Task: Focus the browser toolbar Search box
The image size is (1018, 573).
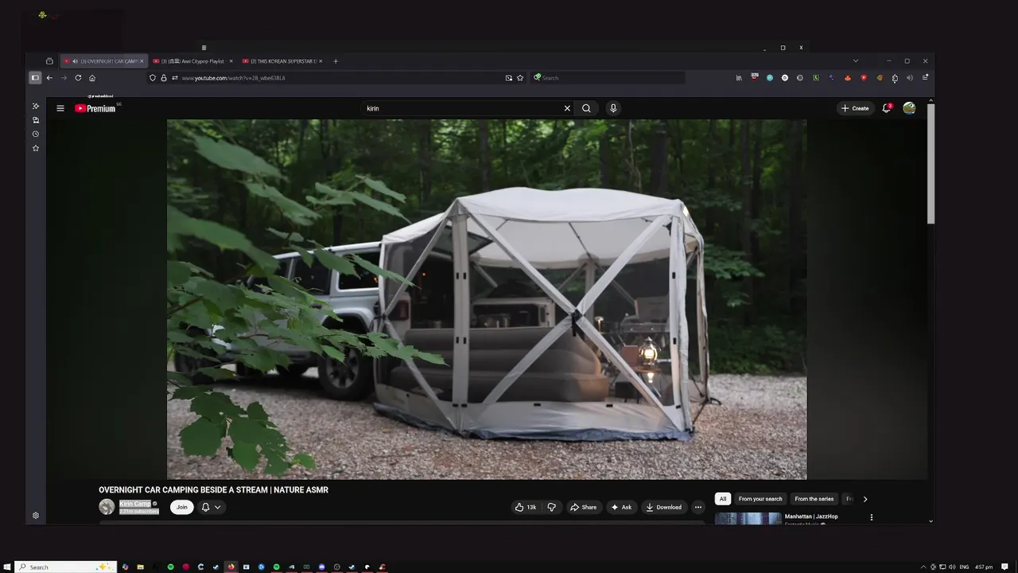Action: tap(608, 78)
